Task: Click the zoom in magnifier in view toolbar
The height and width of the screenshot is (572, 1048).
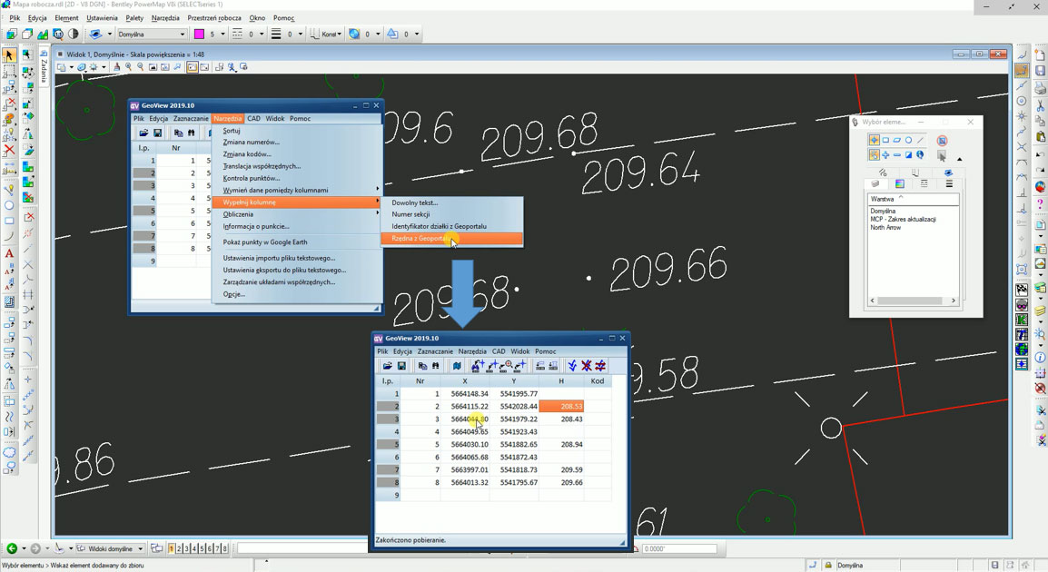Action: pos(128,67)
